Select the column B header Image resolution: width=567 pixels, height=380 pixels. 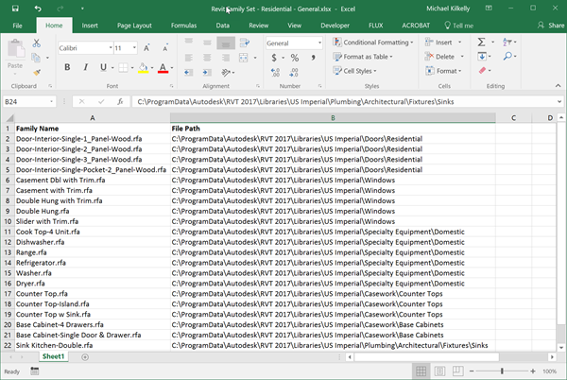coord(333,118)
